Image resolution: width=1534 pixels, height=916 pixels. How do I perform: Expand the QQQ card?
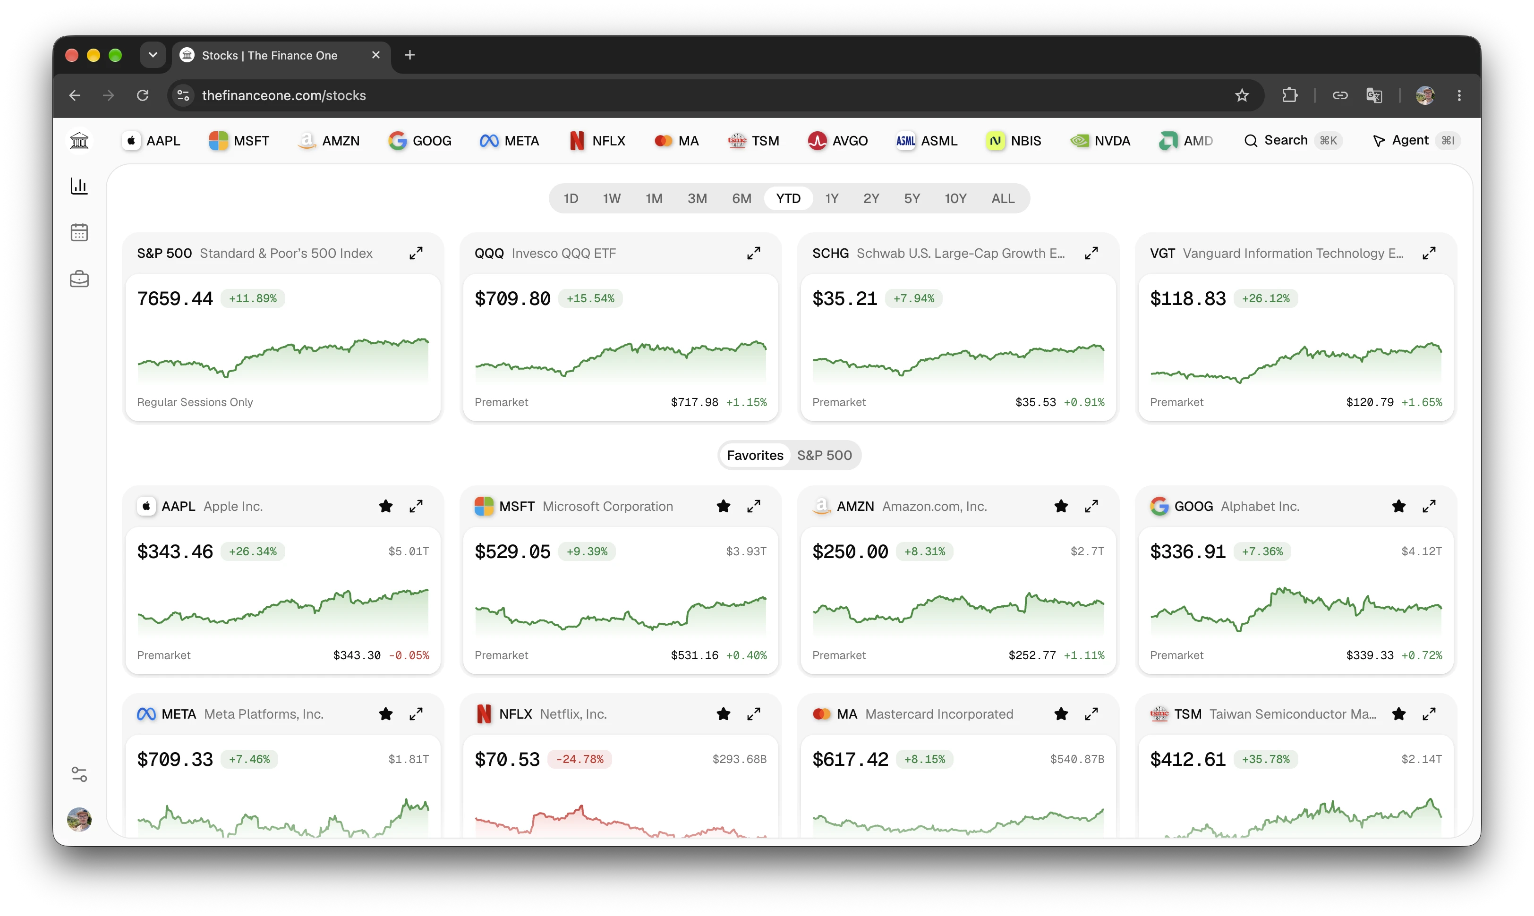(x=754, y=253)
